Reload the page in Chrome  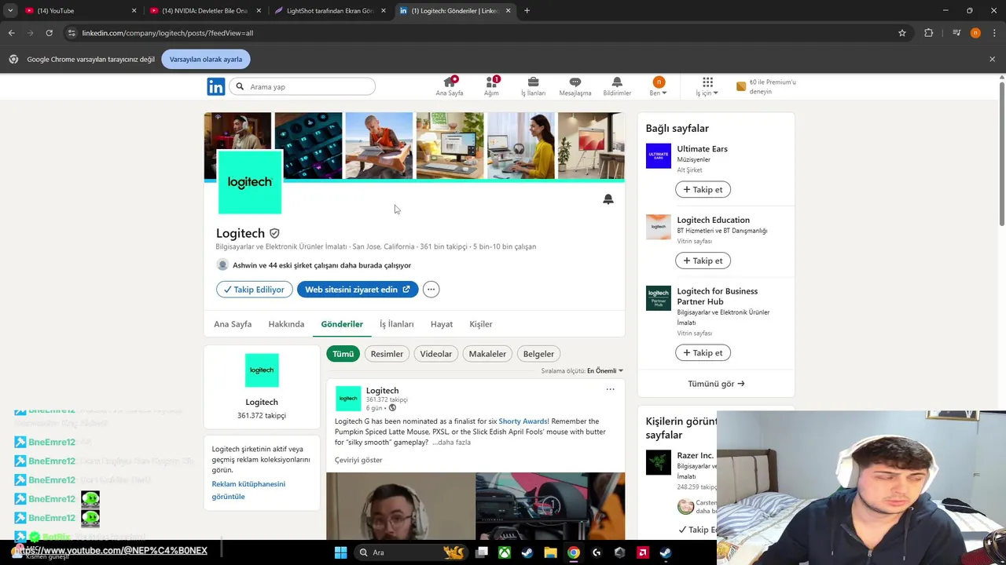point(49,33)
